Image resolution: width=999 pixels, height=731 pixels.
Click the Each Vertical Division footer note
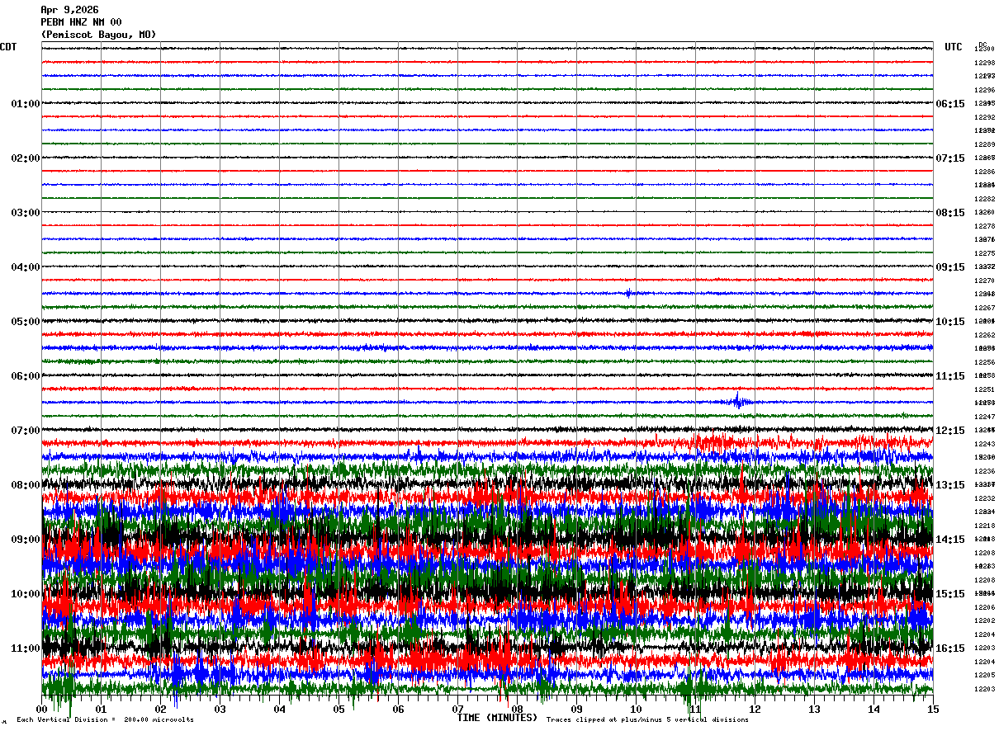[x=105, y=720]
